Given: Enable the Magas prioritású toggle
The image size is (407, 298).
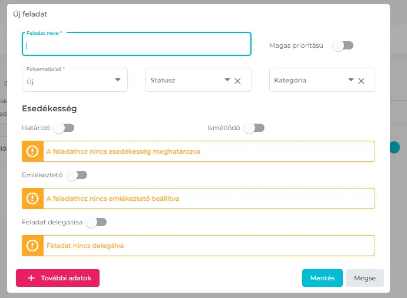Looking at the screenshot, I should point(342,45).
